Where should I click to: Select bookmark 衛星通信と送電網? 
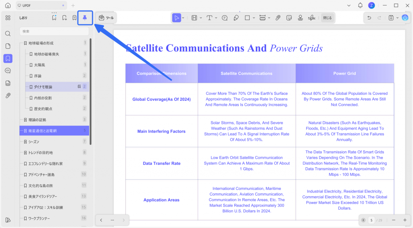click(x=54, y=131)
